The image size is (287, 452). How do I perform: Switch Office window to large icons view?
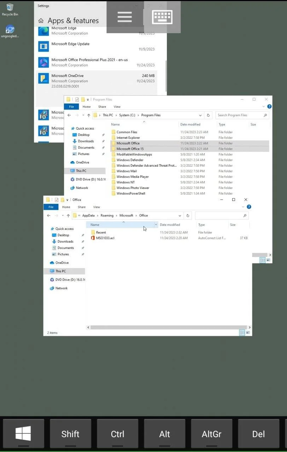248,333
